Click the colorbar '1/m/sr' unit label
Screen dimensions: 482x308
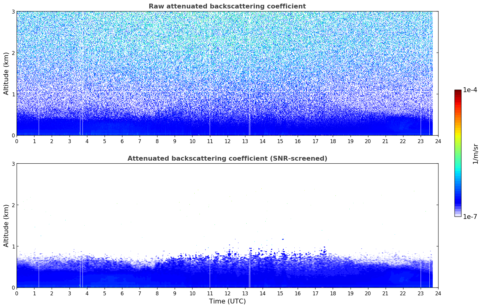(475, 154)
